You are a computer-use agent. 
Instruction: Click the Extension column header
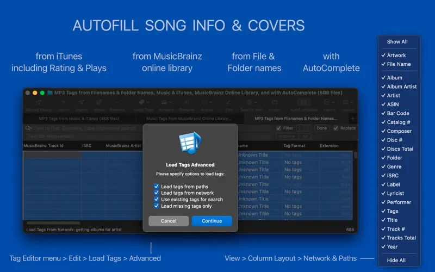click(x=334, y=146)
